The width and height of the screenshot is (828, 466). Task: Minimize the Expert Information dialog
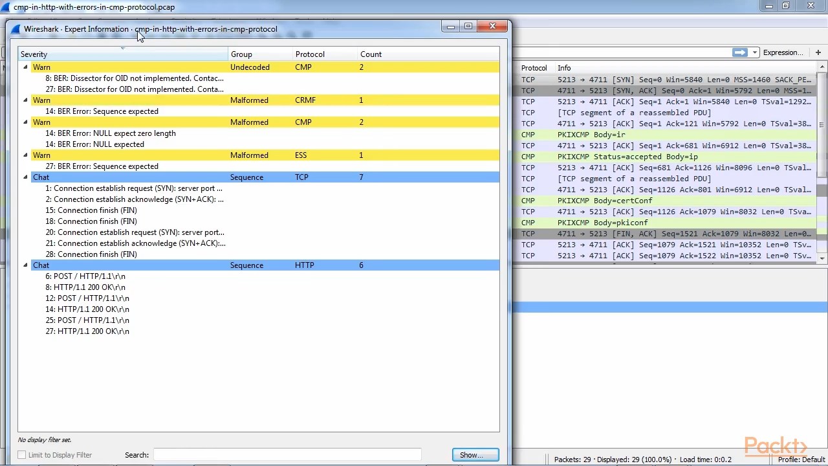451,27
